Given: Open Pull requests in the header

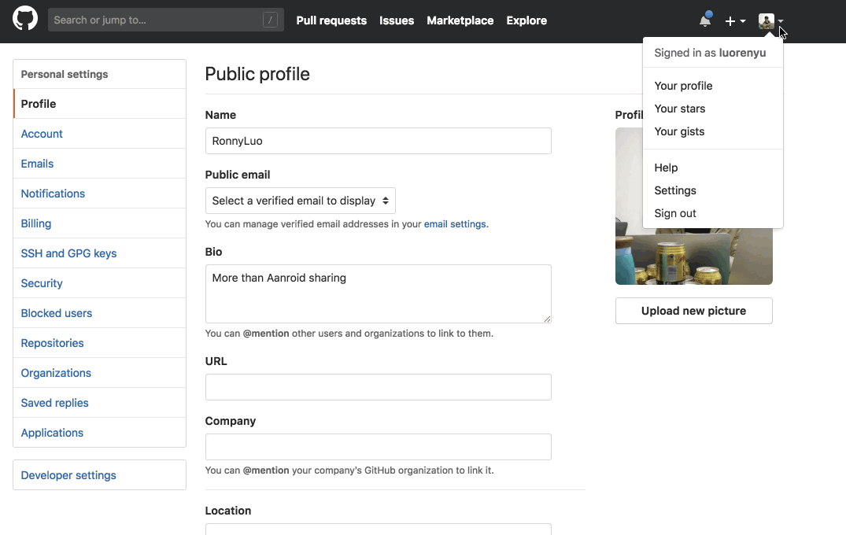Looking at the screenshot, I should tap(331, 20).
